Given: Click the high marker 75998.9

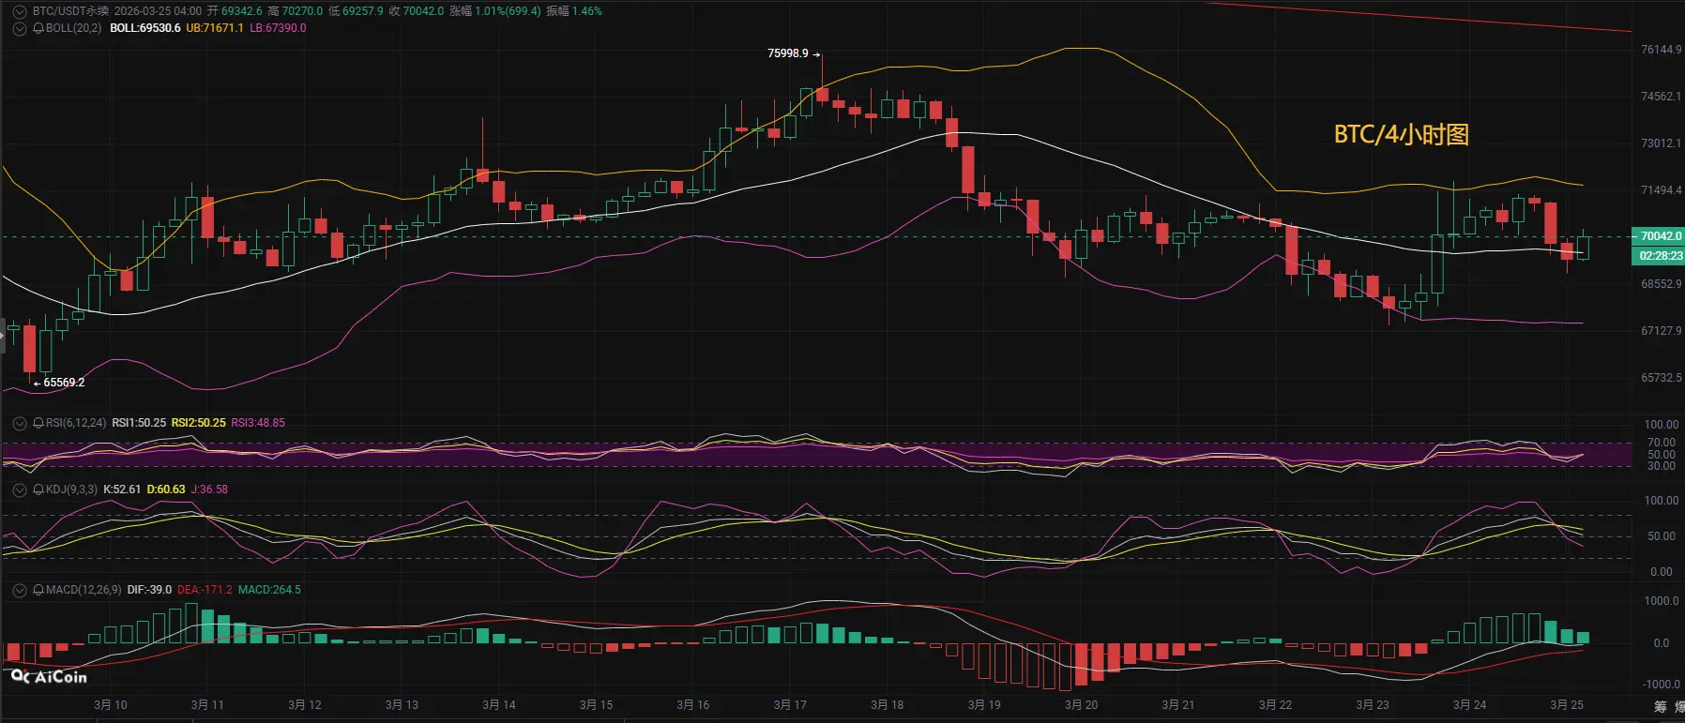Looking at the screenshot, I should tap(788, 53).
